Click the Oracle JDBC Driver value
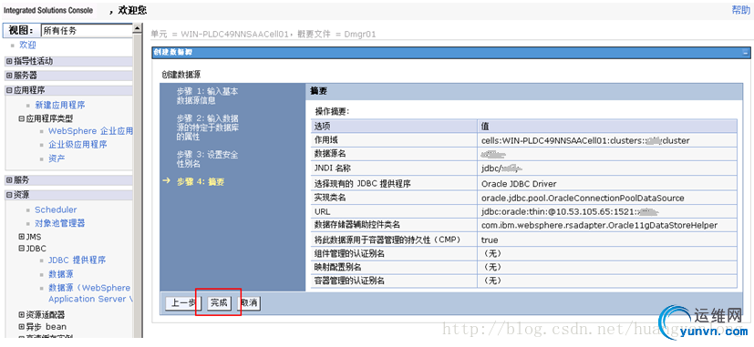 520,184
